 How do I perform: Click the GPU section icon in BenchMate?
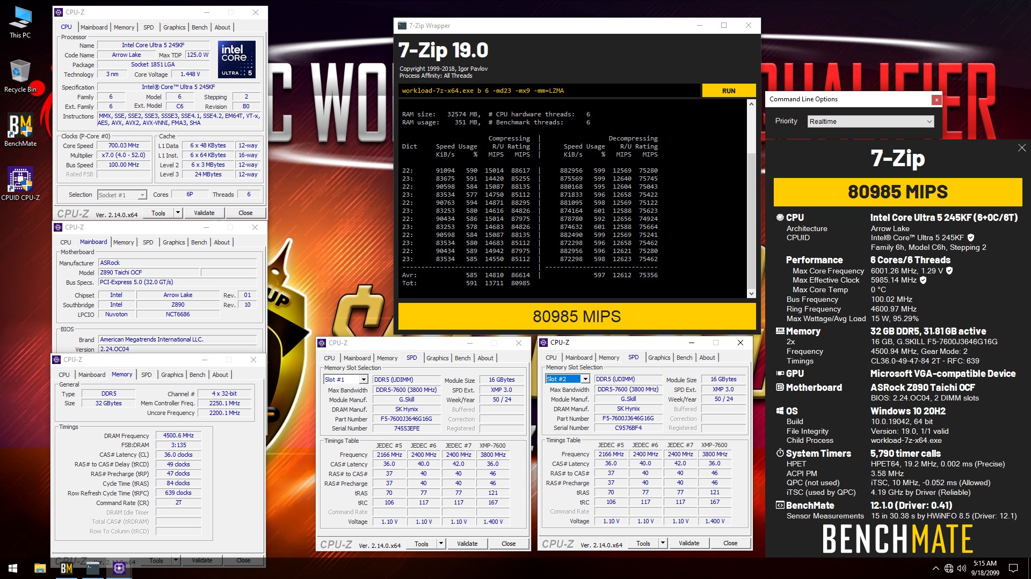coord(780,374)
